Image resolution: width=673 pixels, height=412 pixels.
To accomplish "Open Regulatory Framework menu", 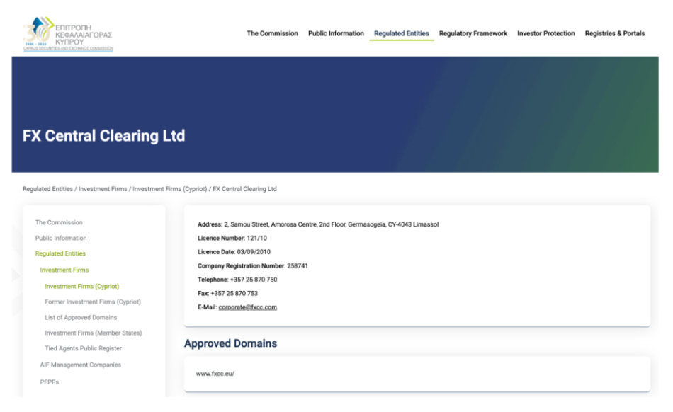I will (473, 33).
